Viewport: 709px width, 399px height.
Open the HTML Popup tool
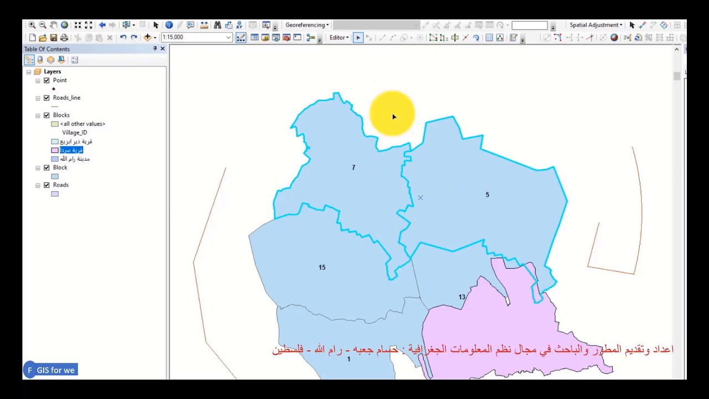[191, 25]
